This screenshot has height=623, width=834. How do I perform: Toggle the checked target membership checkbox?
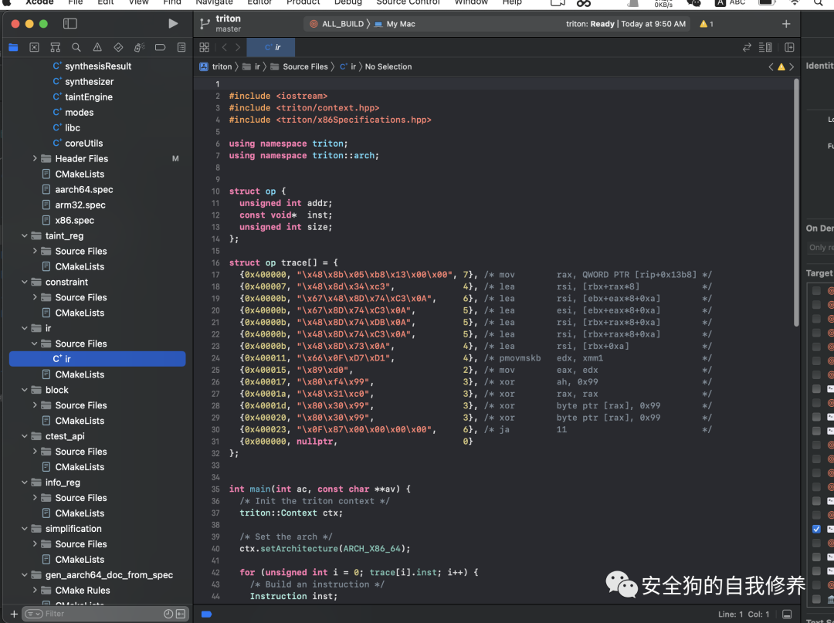click(x=816, y=530)
